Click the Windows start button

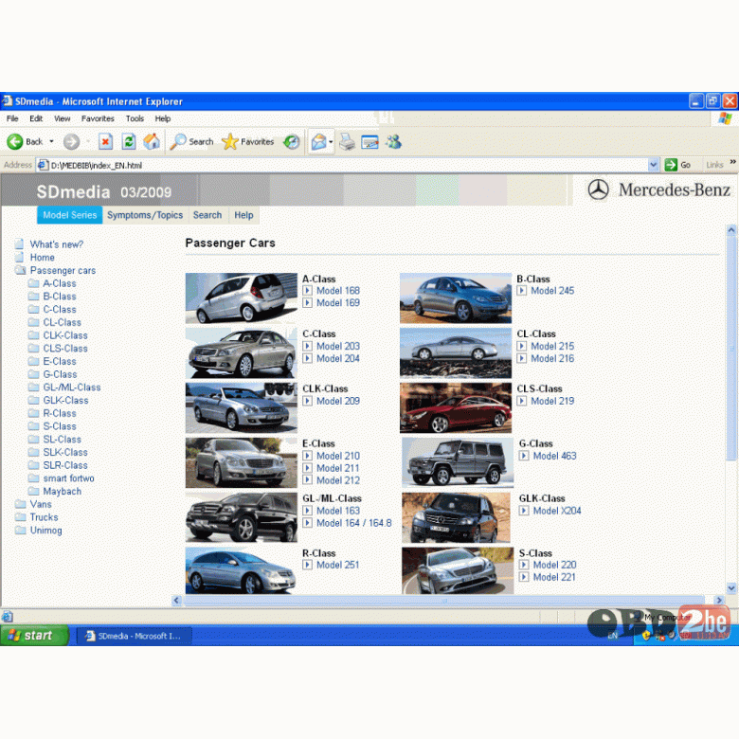pos(34,636)
